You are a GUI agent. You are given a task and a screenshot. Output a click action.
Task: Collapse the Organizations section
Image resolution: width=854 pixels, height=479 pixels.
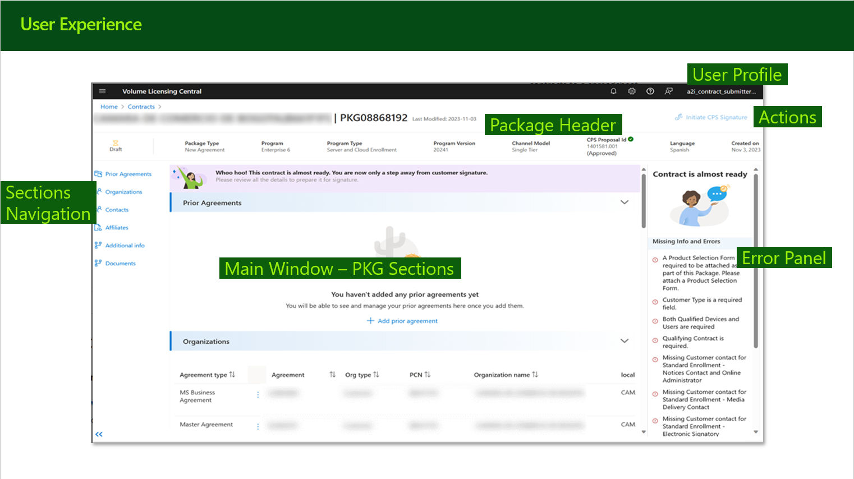click(x=625, y=340)
